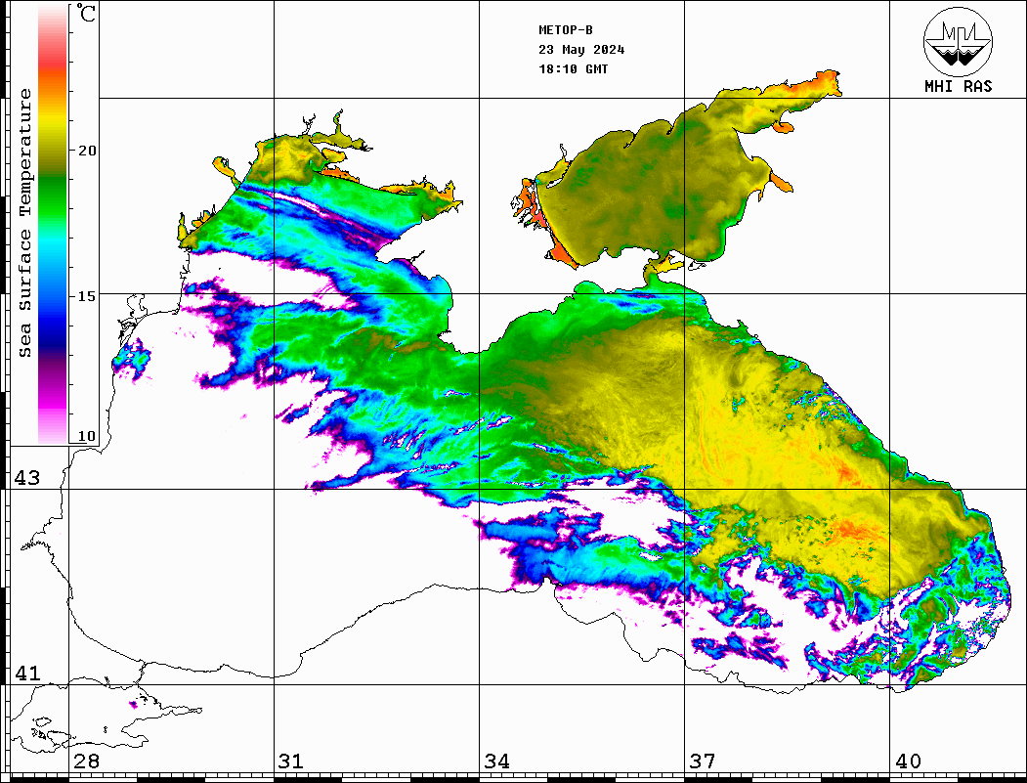
Task: Click latitude label '43'
Action: click(x=27, y=478)
